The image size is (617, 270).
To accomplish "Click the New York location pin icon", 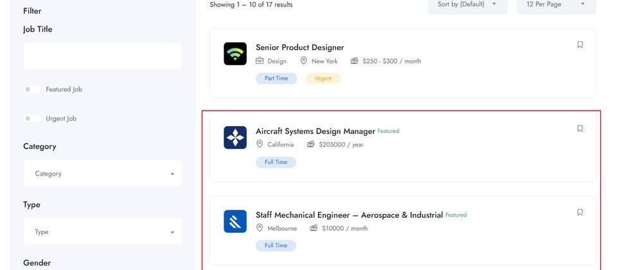I will tap(303, 60).
